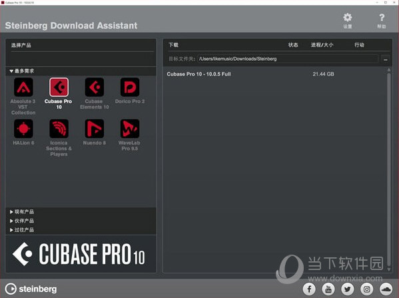Click the 进程/大小 column header
Image resolution: width=399 pixels, height=298 pixels.
[x=322, y=45]
